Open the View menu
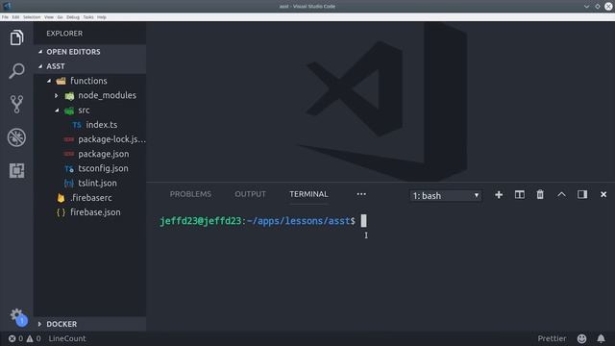615x346 pixels. pyautogui.click(x=49, y=17)
